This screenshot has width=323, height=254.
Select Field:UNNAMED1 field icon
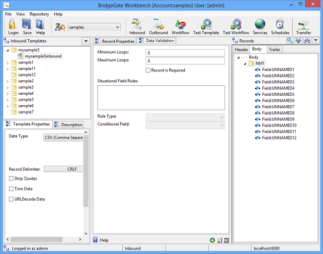pyautogui.click(x=258, y=70)
